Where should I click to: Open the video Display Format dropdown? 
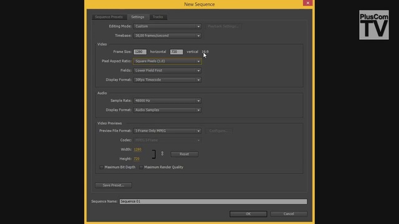pos(167,80)
